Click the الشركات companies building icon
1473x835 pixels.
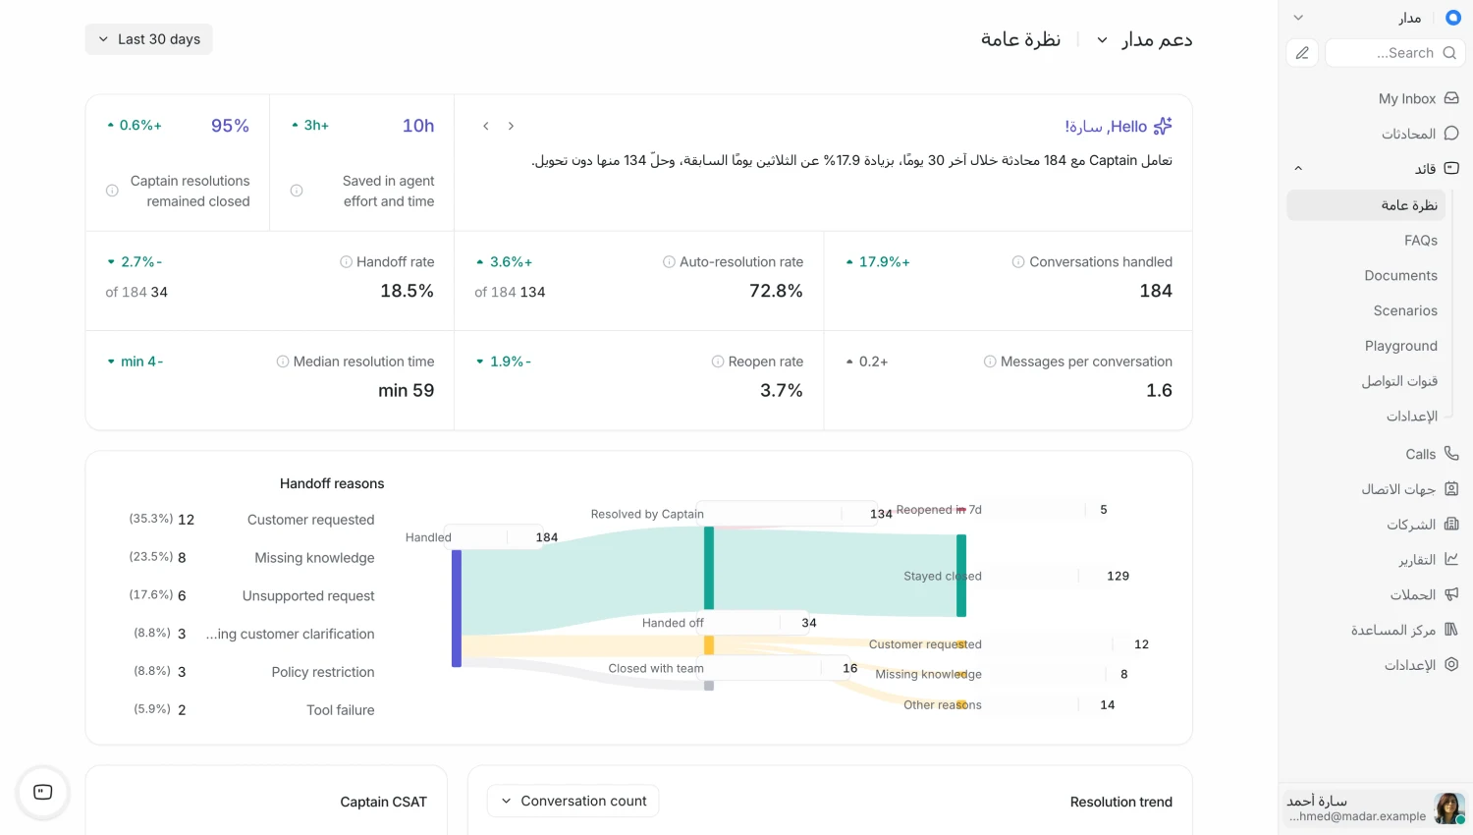coord(1451,524)
